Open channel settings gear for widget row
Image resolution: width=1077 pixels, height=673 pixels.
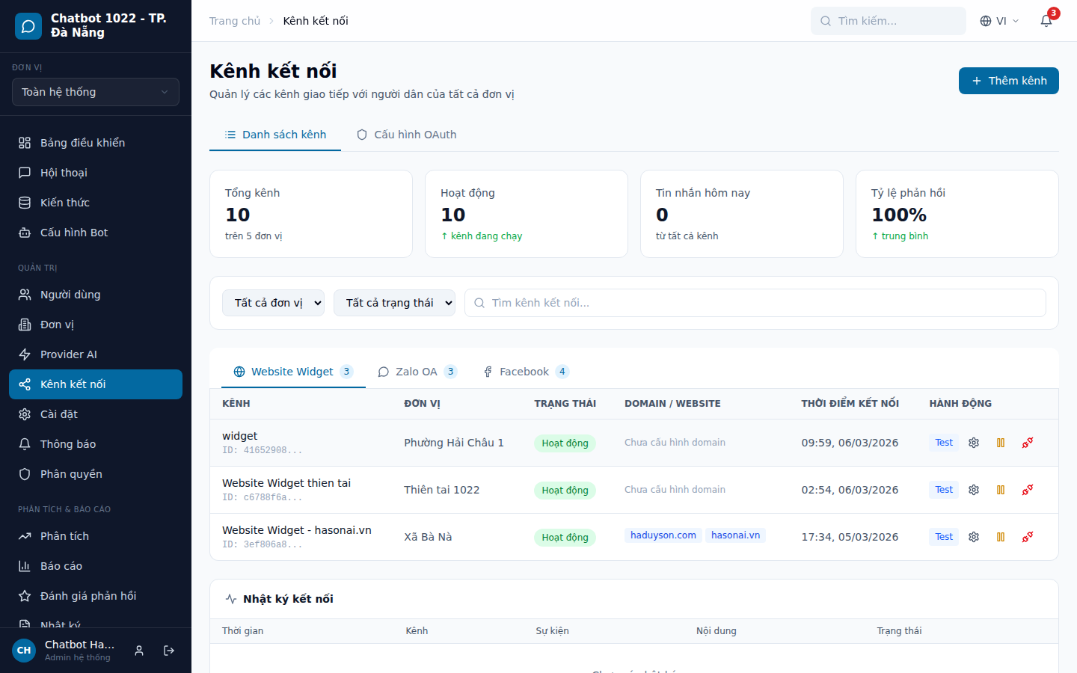973,442
